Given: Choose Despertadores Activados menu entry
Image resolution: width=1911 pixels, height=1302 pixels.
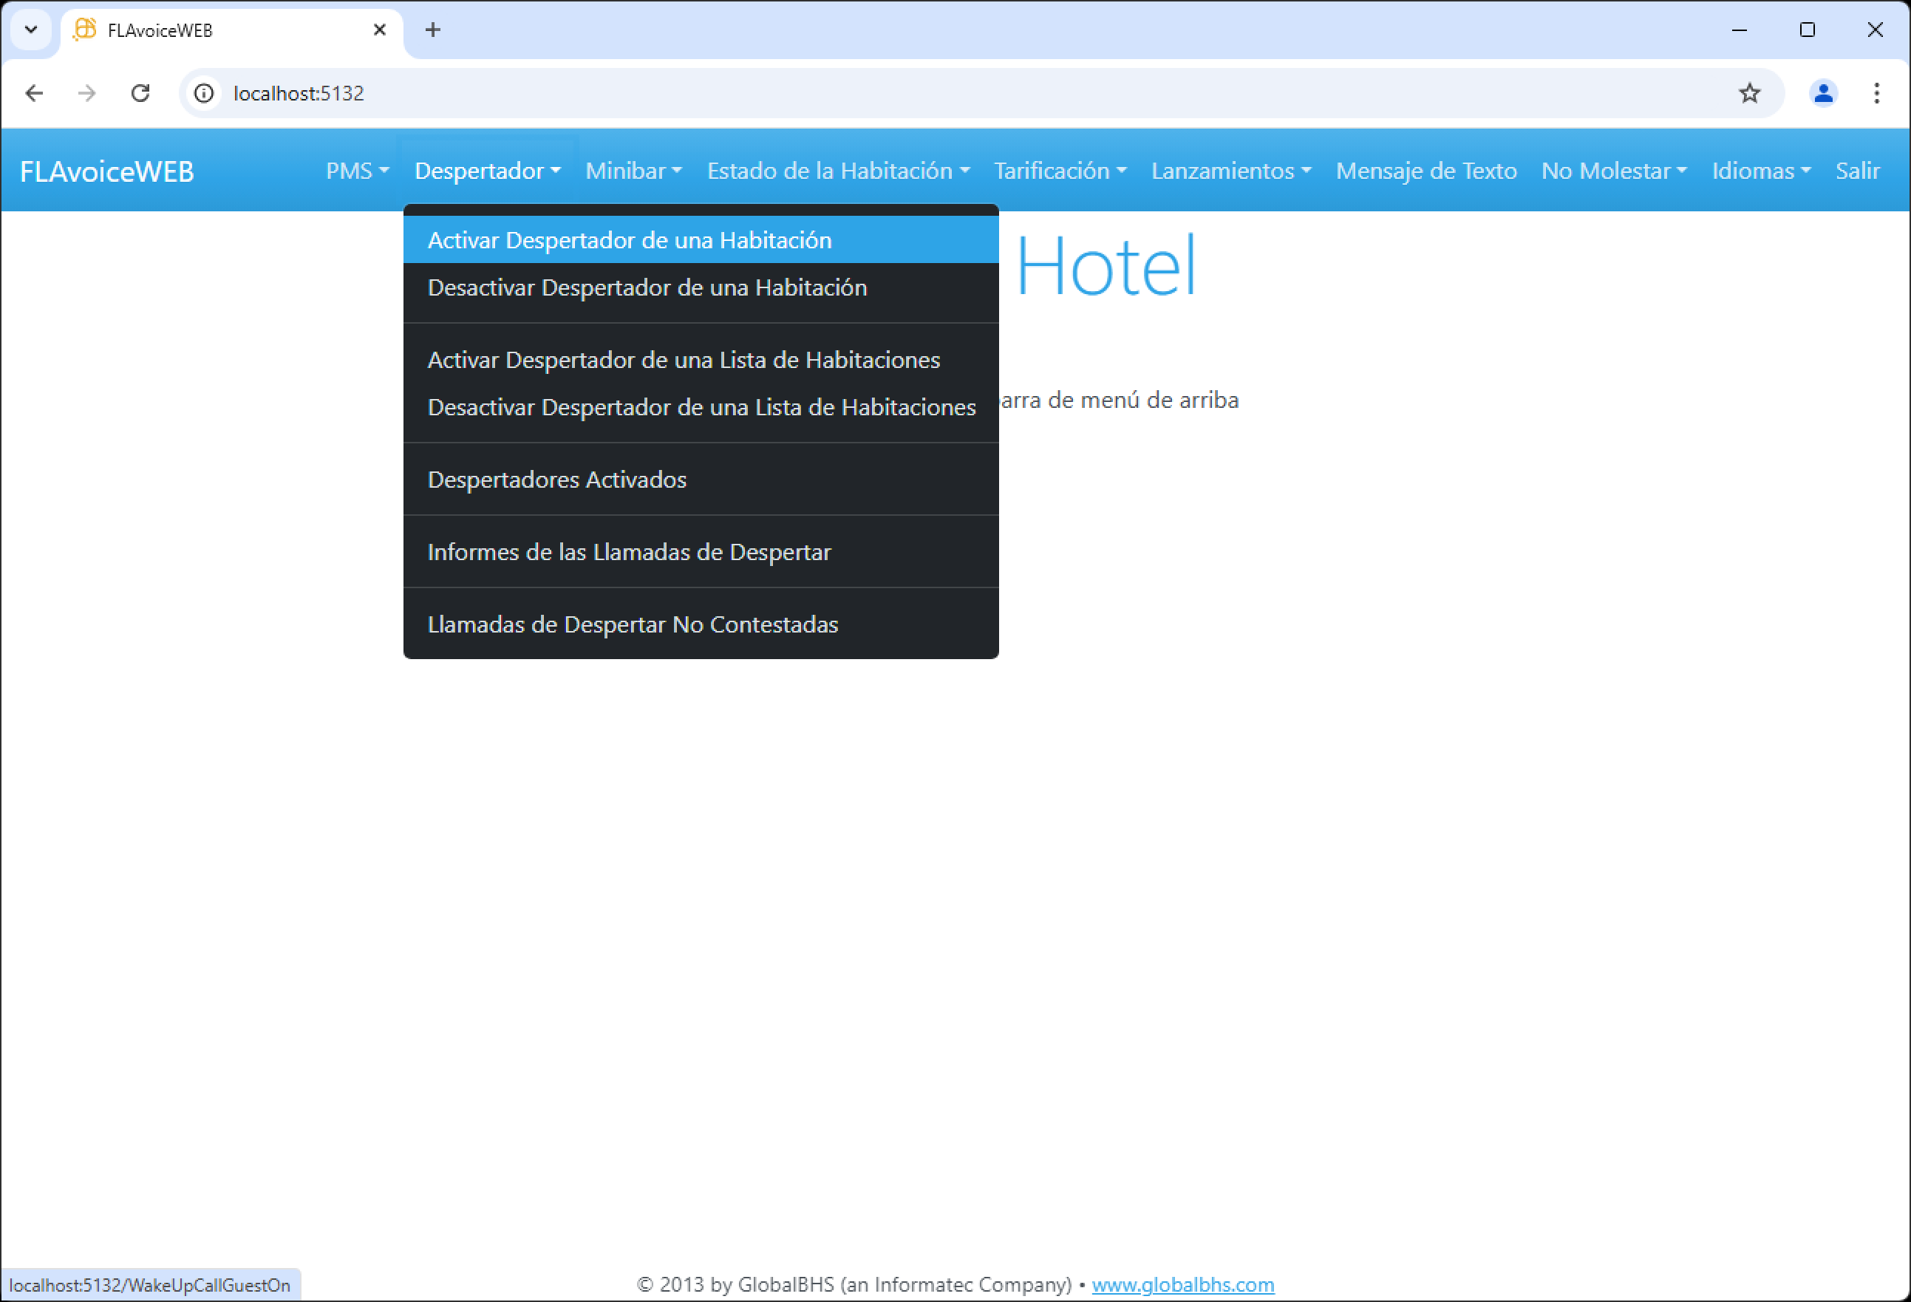Looking at the screenshot, I should [556, 480].
